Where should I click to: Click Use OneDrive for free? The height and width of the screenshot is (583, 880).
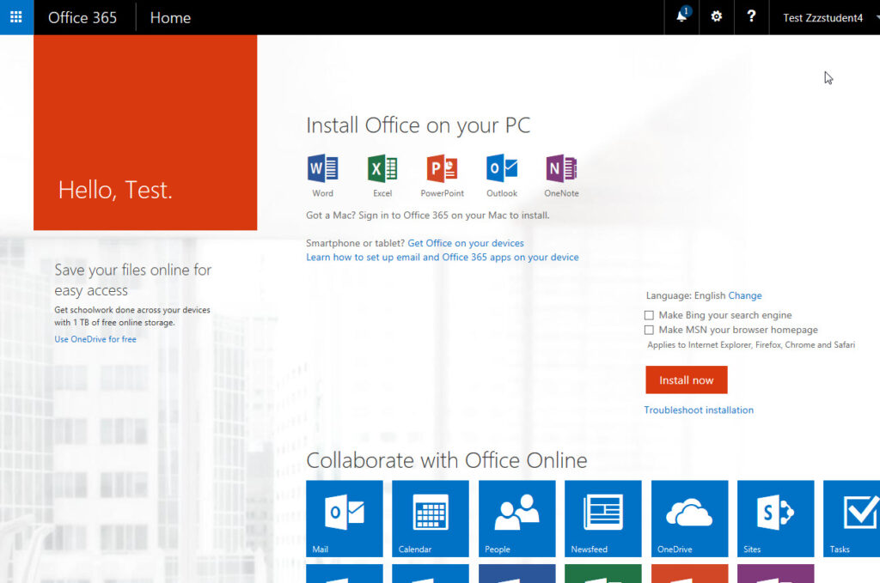click(x=97, y=338)
